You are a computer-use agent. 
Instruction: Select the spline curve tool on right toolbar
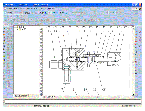pos(140,49)
